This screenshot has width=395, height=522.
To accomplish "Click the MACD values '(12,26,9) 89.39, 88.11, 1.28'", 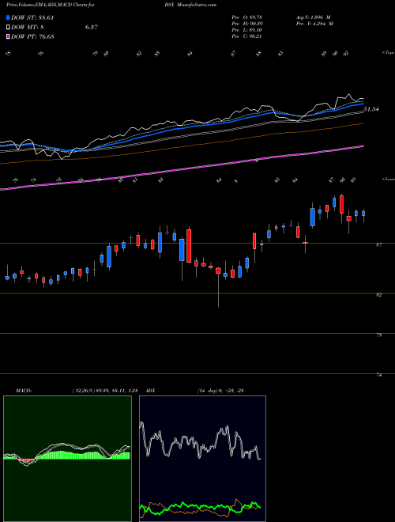I will [x=105, y=391].
